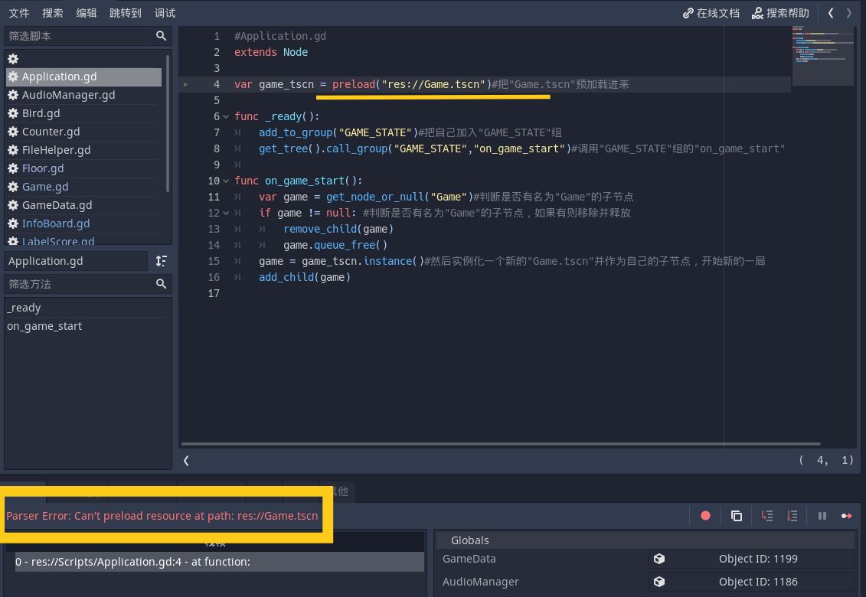
Task: Open the 文件 menu
Action: (x=19, y=13)
